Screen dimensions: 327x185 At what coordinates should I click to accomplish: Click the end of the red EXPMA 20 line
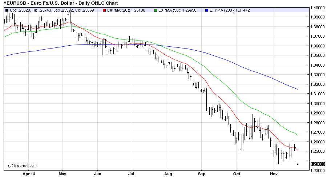tap(298, 150)
